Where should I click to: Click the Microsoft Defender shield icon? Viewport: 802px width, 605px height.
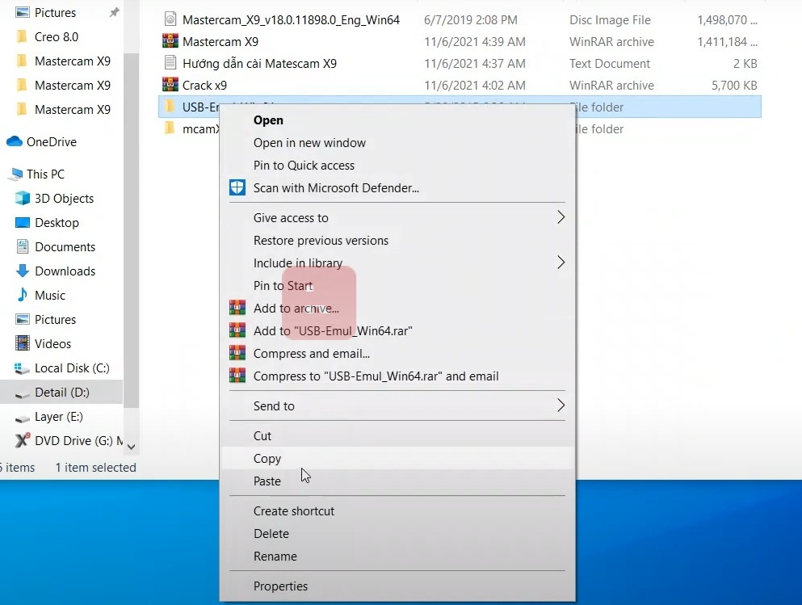(x=237, y=187)
